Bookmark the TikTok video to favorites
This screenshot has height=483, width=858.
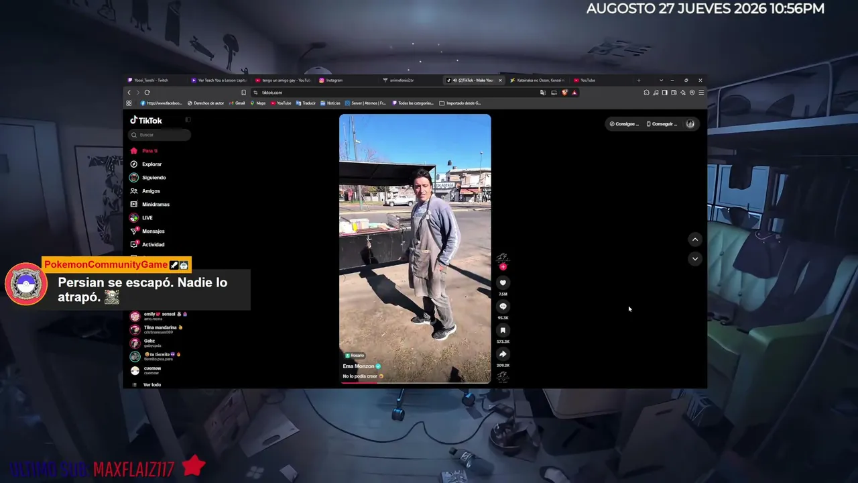pyautogui.click(x=503, y=330)
